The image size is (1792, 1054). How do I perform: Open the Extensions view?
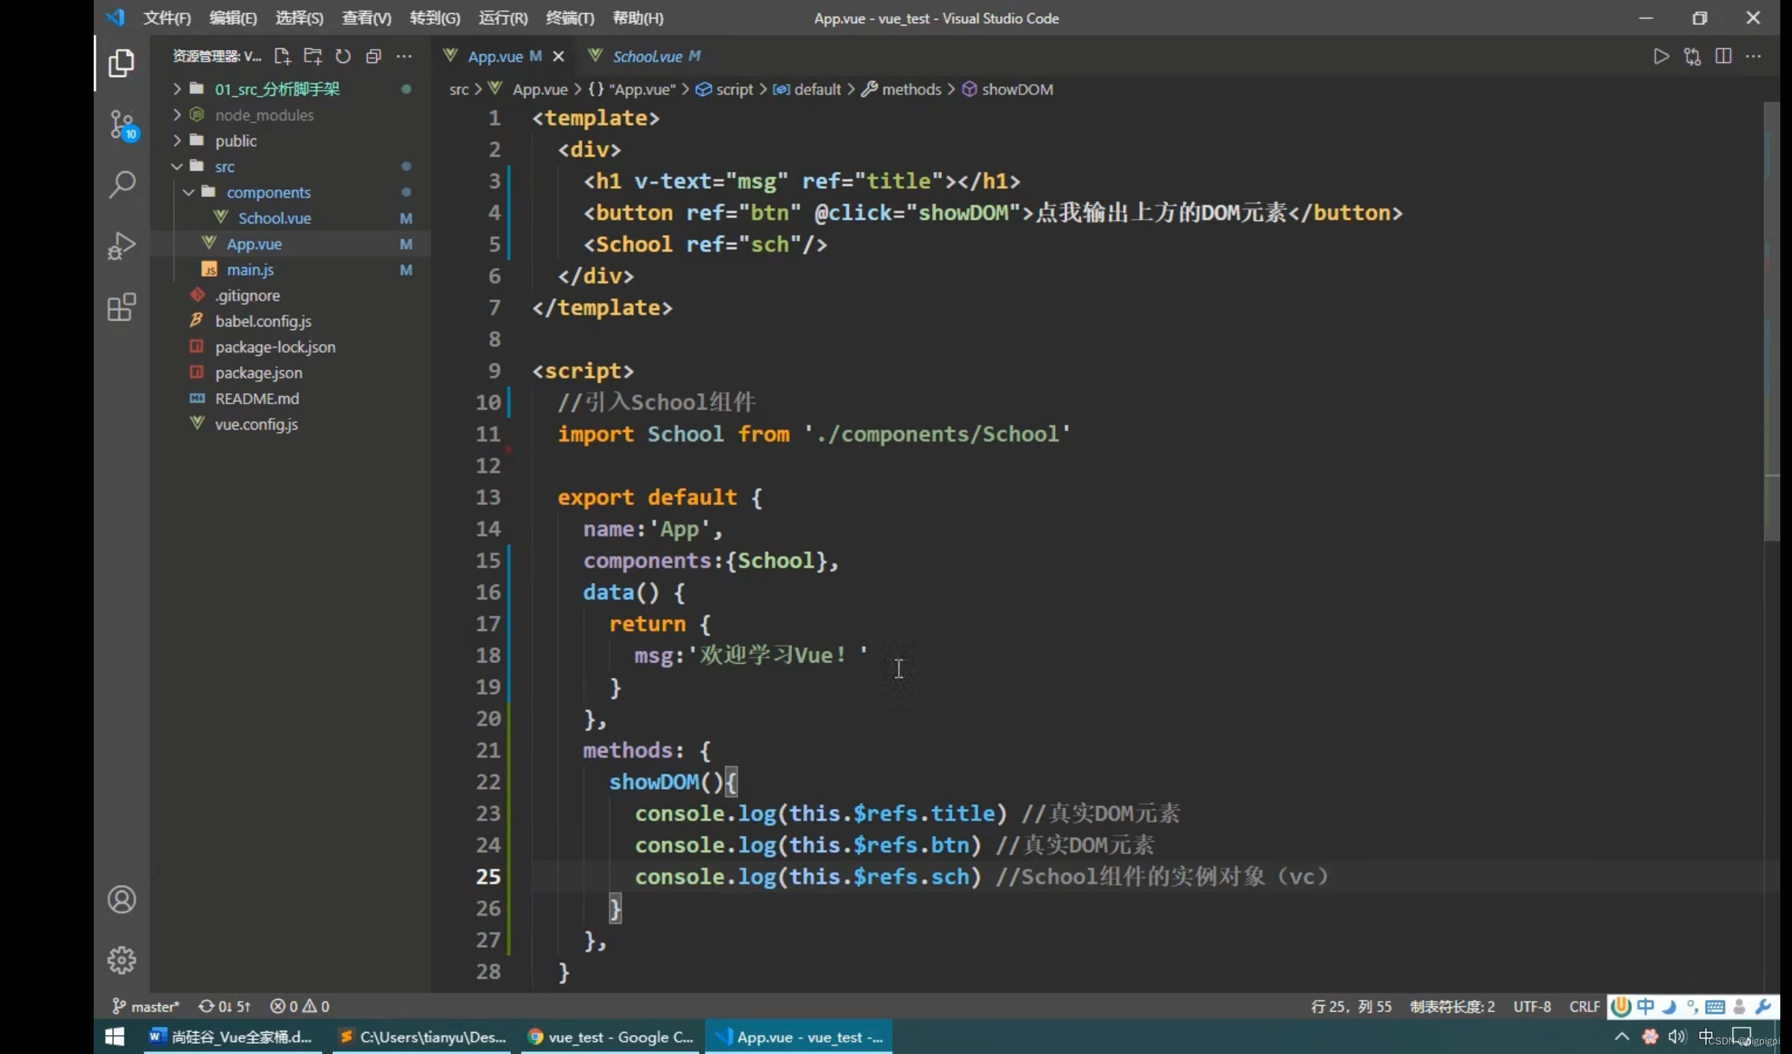click(x=122, y=307)
